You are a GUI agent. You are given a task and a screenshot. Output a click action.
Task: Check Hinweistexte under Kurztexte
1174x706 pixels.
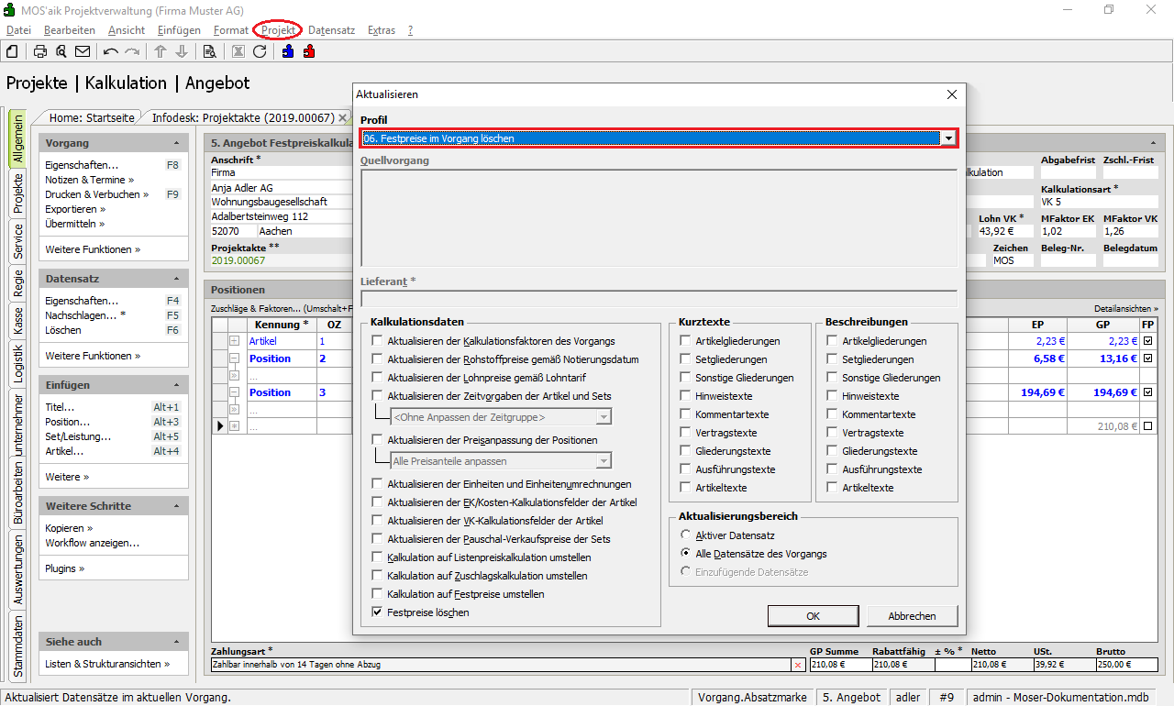686,396
